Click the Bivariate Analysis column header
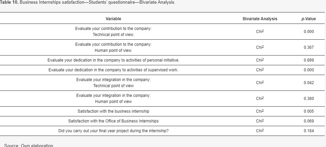326x147 pixels. pos(260,19)
